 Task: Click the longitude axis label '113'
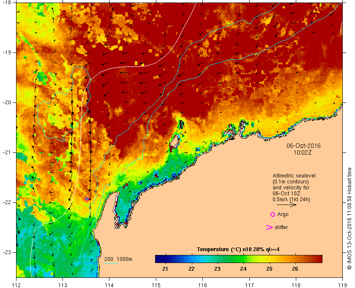tap(63, 285)
